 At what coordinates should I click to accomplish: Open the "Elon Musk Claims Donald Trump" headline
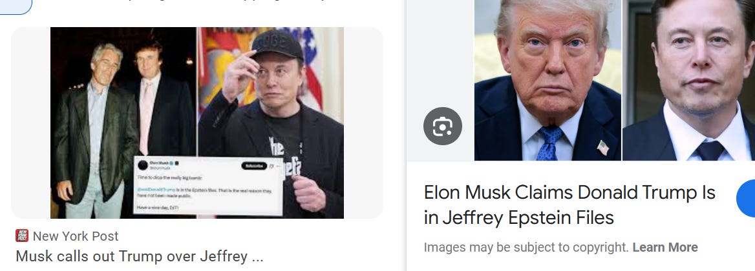coord(569,205)
